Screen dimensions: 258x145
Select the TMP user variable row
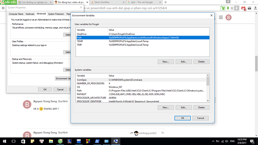coord(143,45)
